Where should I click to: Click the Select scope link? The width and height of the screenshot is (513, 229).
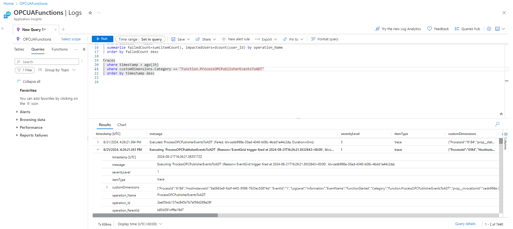[x=71, y=39]
